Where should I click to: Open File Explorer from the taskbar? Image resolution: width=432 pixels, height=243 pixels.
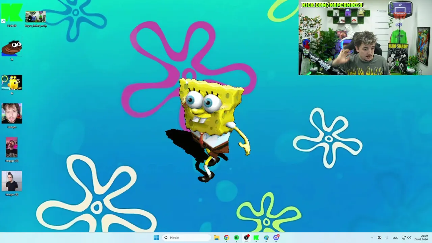click(x=217, y=238)
